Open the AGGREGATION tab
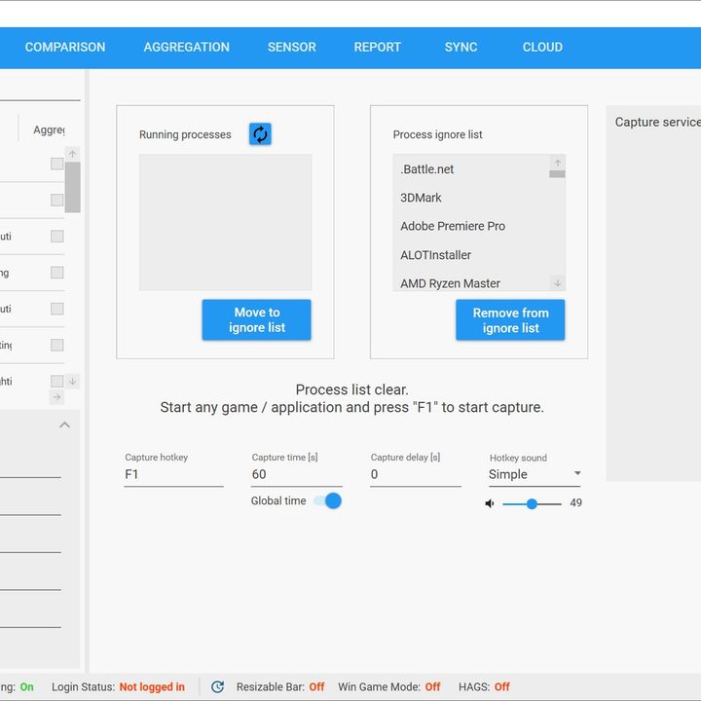This screenshot has height=701, width=701. pos(186,47)
